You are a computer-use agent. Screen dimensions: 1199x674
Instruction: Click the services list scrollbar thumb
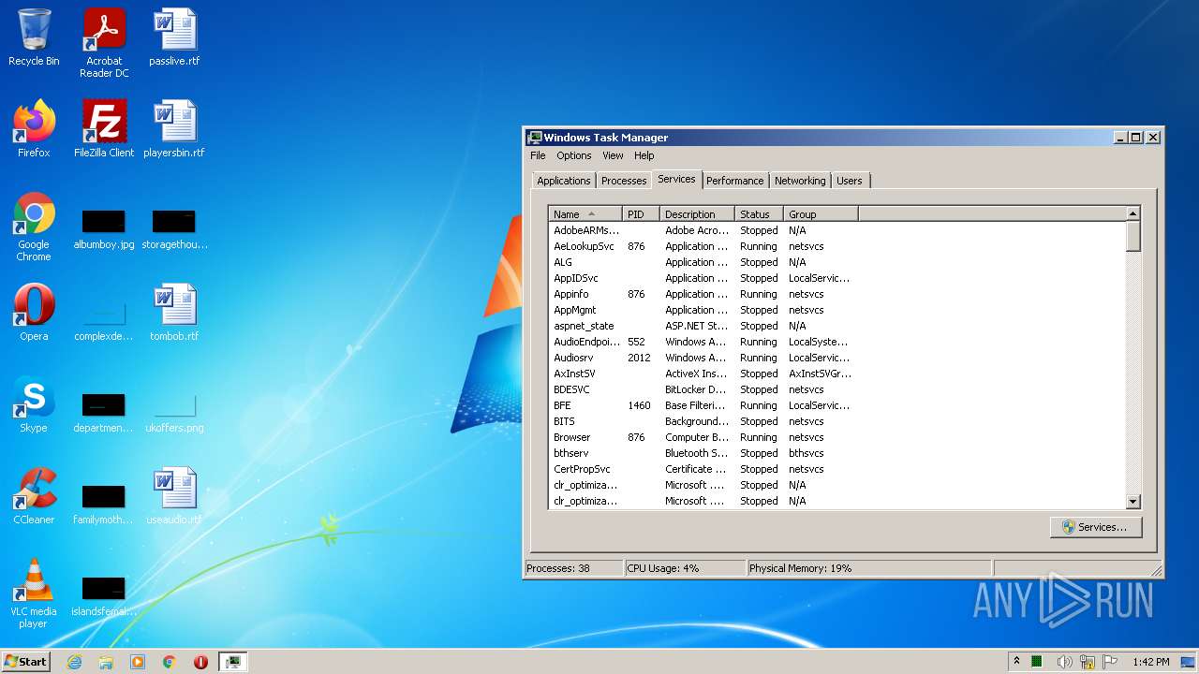point(1132,237)
